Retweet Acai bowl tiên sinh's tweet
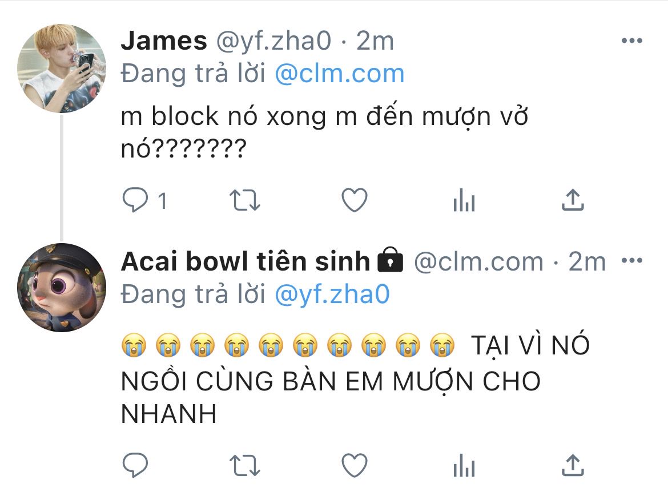Viewport: 668px width, 488px height. [x=244, y=465]
